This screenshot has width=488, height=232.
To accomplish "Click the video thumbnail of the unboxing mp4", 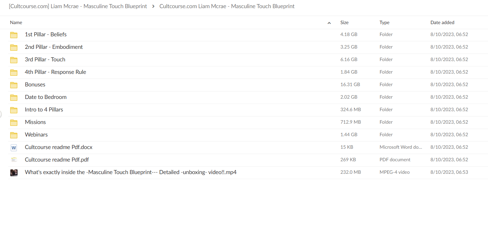I will (14, 173).
